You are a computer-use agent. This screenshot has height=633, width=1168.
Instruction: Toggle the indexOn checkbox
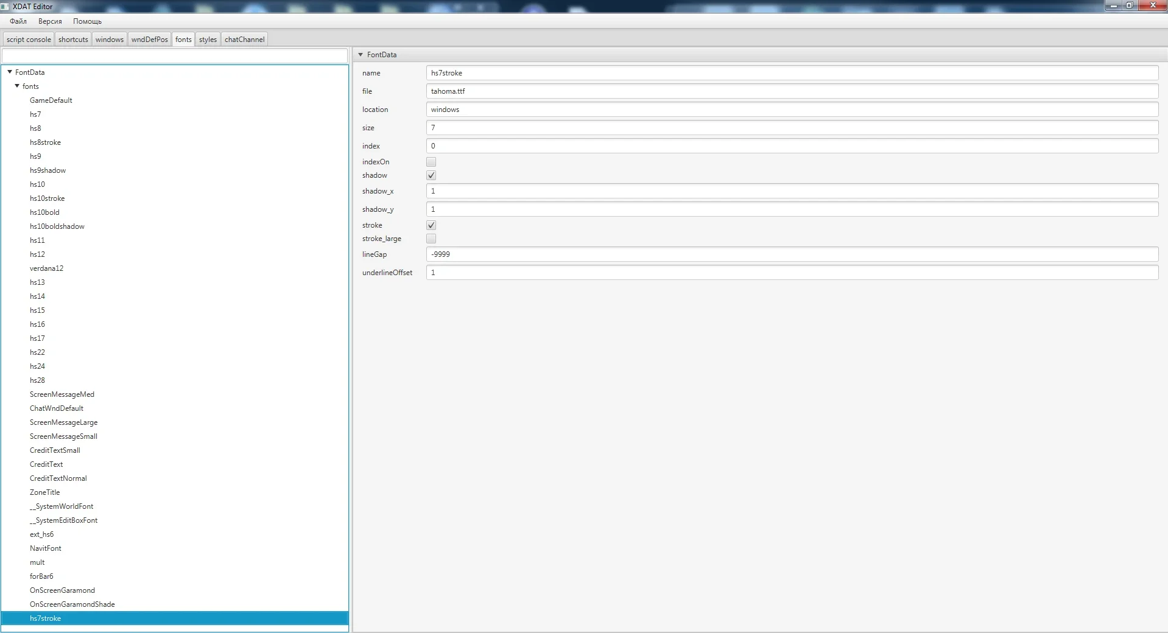point(431,162)
